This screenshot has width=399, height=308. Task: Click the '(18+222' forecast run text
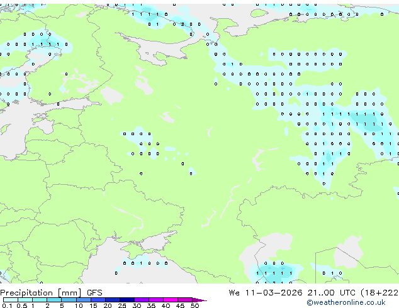379,293
